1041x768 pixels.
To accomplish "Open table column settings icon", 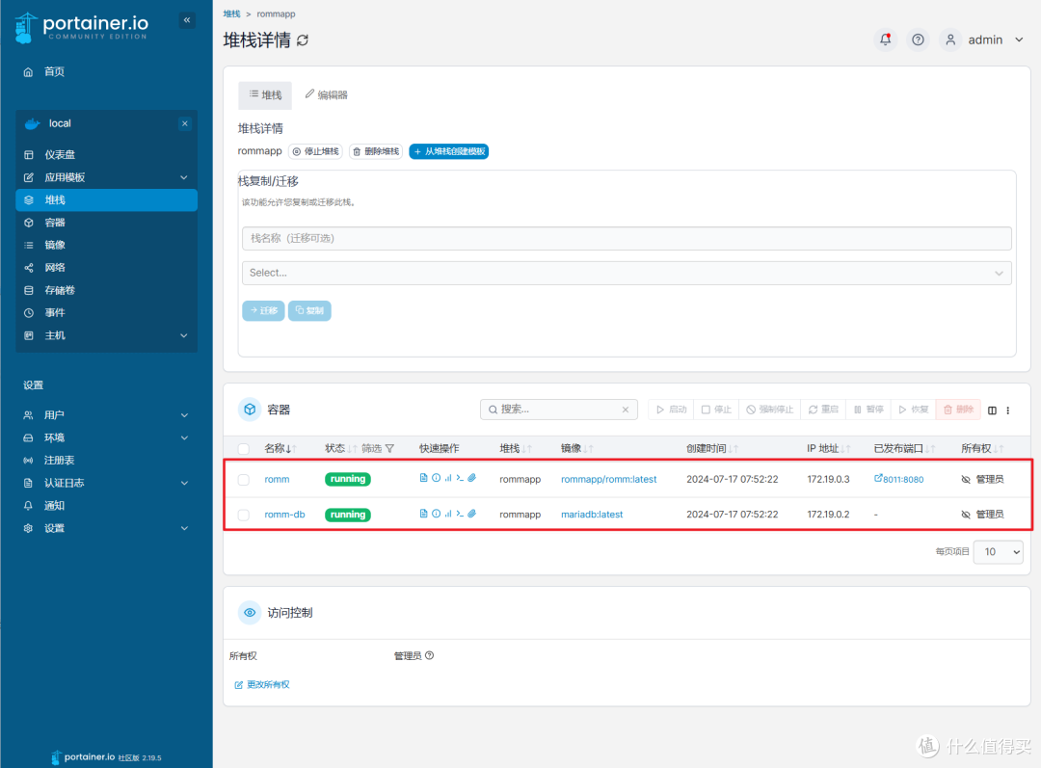I will [x=992, y=410].
